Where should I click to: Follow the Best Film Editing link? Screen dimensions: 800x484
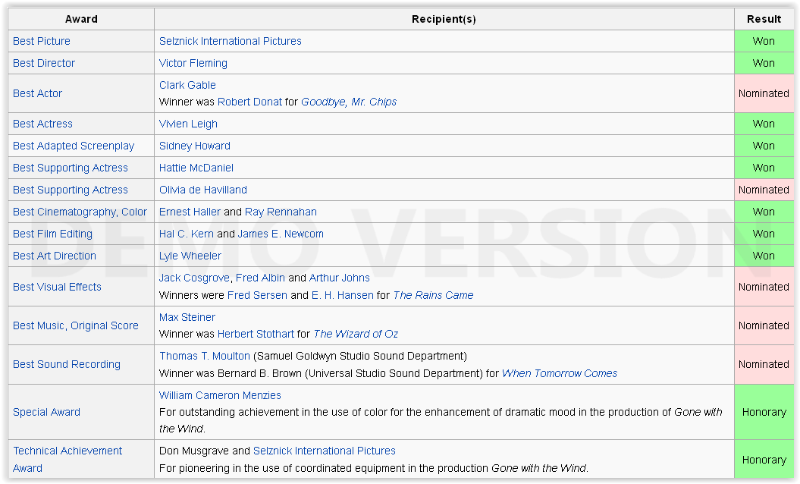click(x=52, y=234)
